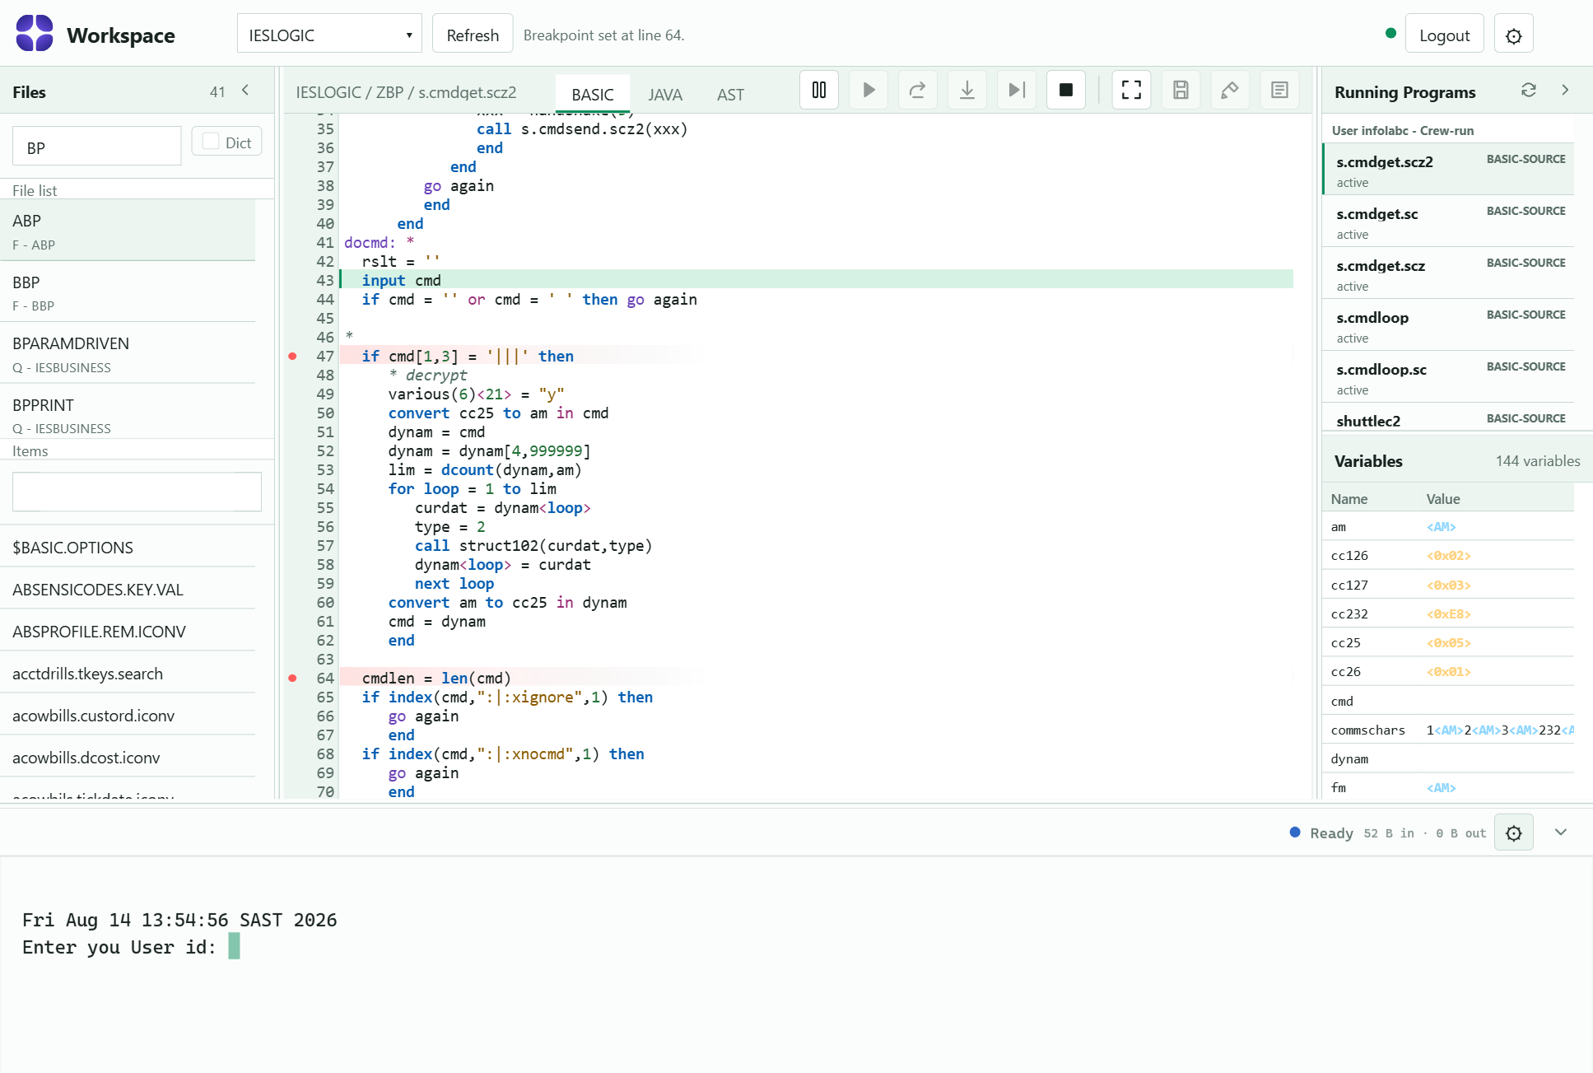
Task: Click the Logout button
Action: click(x=1444, y=35)
